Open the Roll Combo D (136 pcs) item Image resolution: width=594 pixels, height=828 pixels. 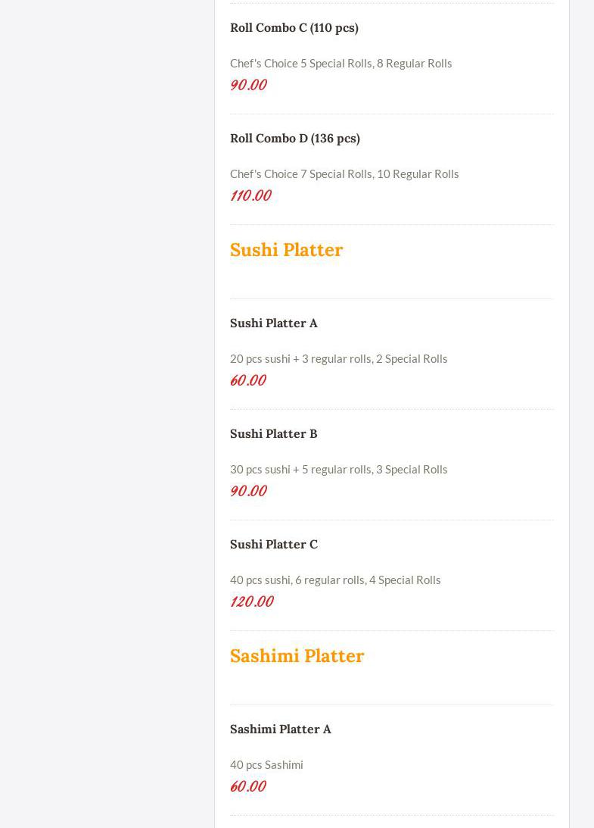coord(294,139)
